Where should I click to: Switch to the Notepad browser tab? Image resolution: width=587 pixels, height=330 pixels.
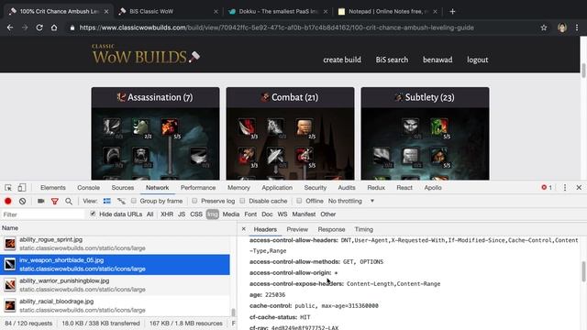[387, 12]
